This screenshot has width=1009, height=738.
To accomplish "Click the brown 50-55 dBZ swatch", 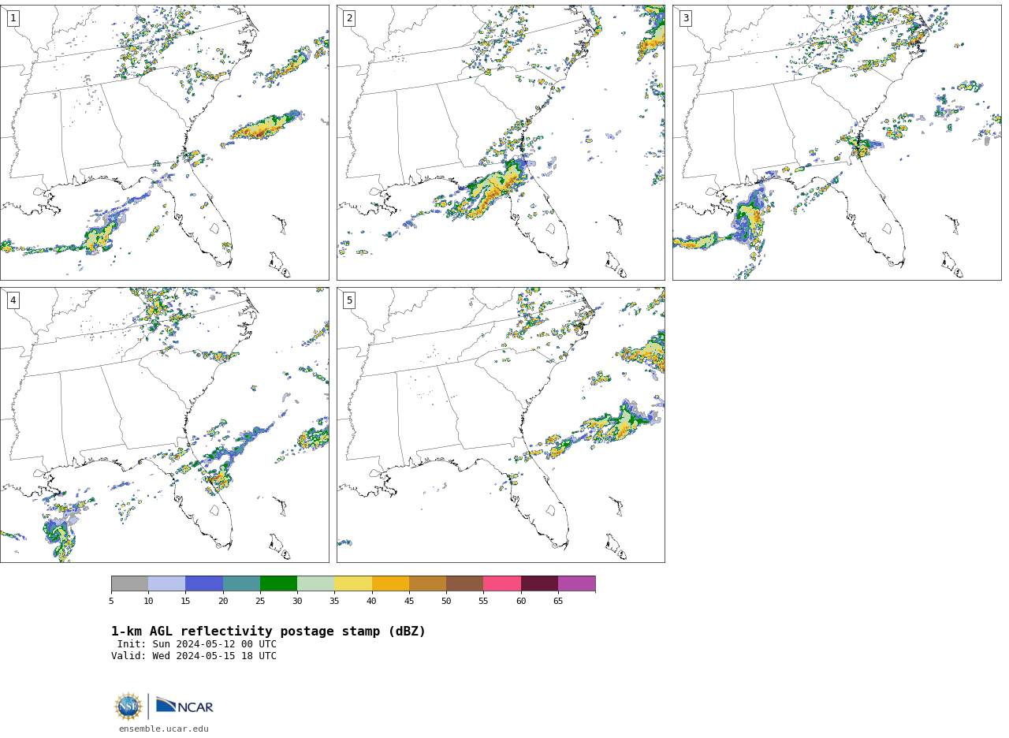I will pos(464,583).
